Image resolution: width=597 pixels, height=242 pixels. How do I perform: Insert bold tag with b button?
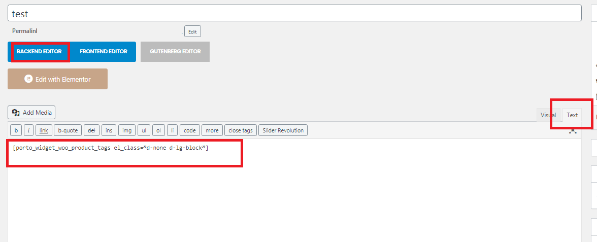tap(16, 130)
